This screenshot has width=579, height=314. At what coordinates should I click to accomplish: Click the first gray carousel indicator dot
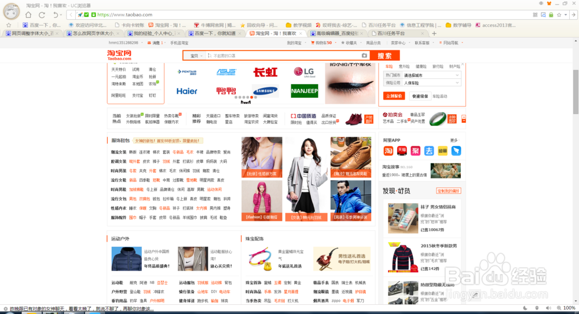tap(236, 97)
